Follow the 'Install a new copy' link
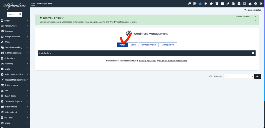Screen dimensions: 265x128 coord(147,61)
